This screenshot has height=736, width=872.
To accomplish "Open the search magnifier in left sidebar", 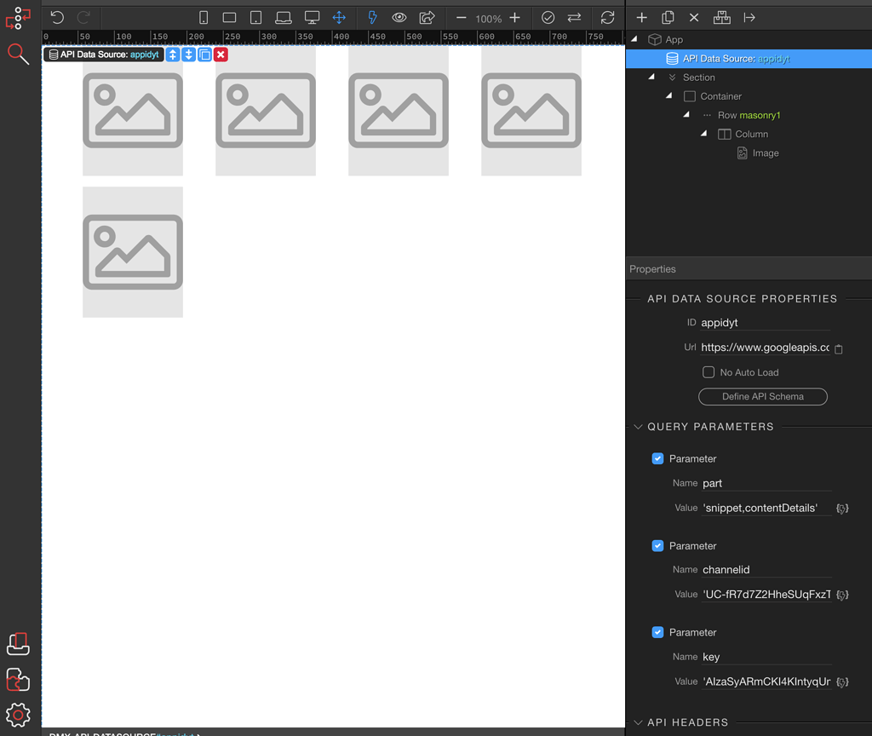I will point(18,55).
